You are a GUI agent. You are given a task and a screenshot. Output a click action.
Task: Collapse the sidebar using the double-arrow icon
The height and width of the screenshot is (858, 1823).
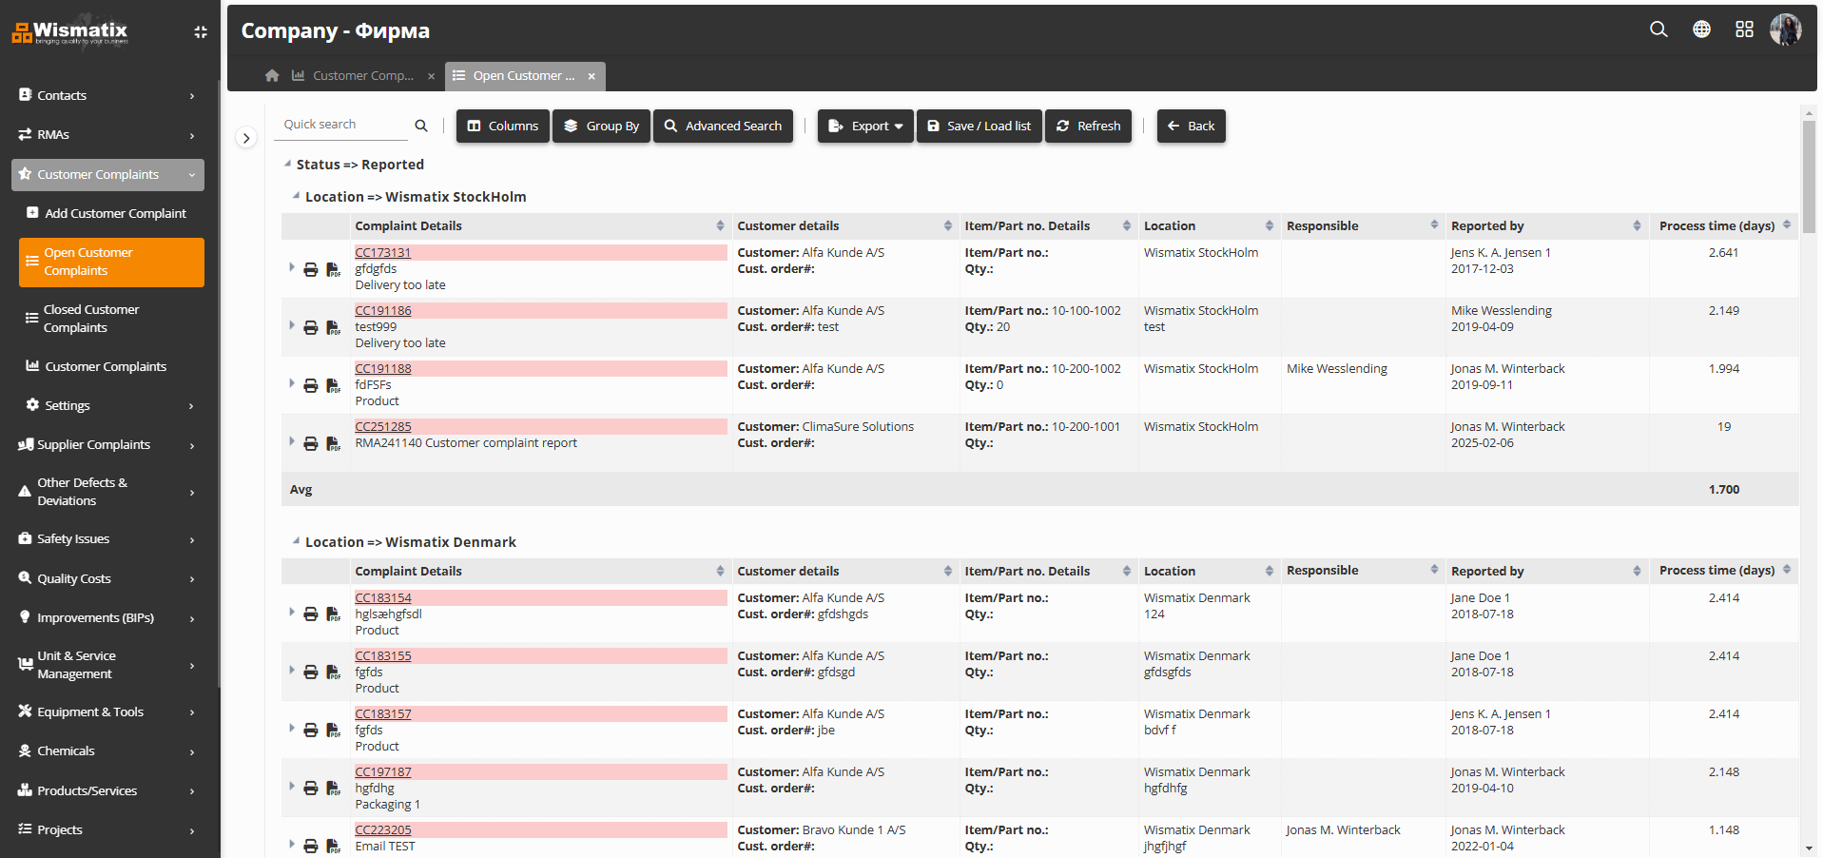tap(200, 31)
